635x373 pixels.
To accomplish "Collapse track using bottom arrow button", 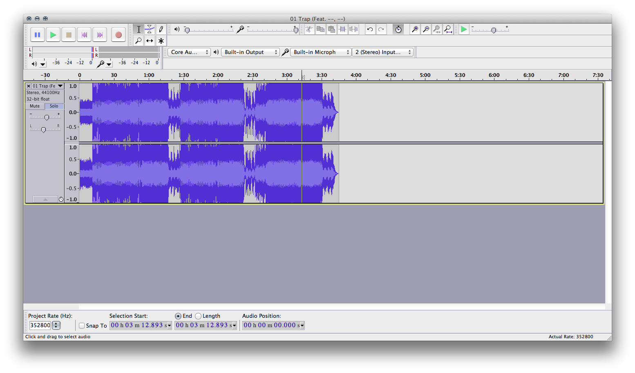I will coord(45,199).
